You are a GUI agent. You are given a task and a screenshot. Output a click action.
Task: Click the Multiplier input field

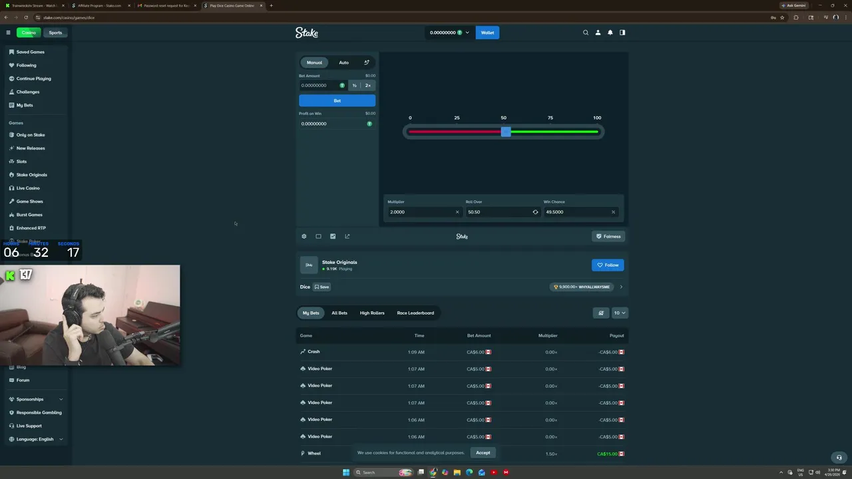click(424, 212)
